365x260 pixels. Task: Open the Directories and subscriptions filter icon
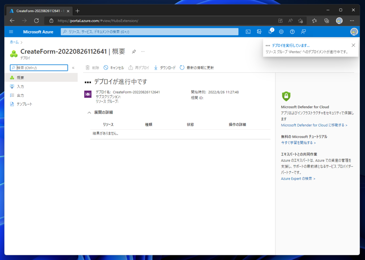click(x=259, y=32)
